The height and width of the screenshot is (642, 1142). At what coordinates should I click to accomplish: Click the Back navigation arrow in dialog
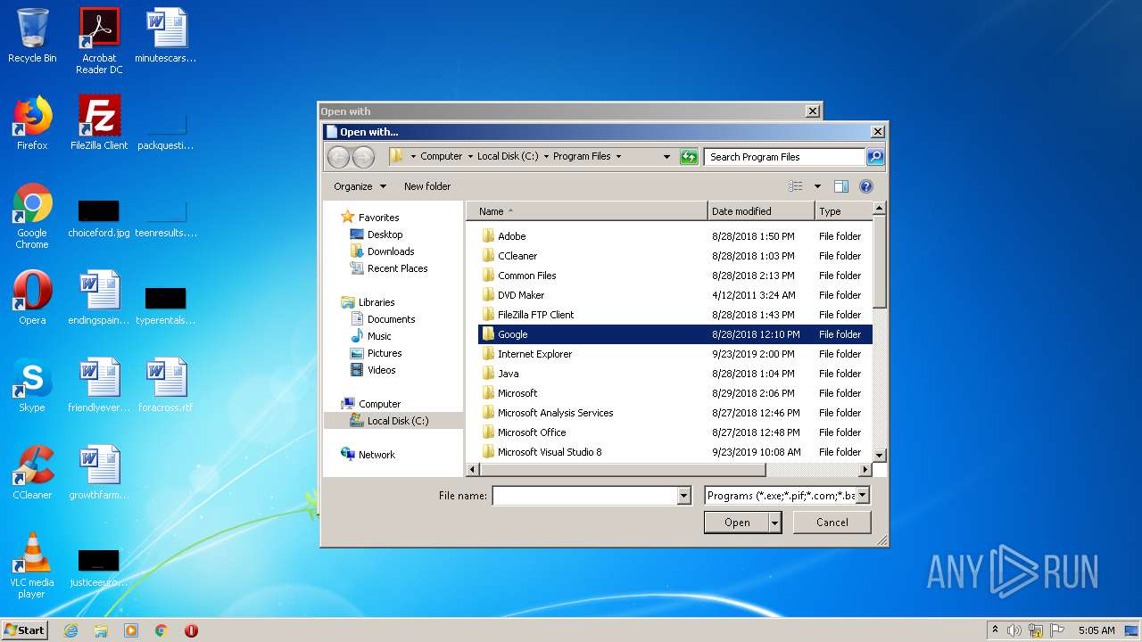[x=339, y=157]
